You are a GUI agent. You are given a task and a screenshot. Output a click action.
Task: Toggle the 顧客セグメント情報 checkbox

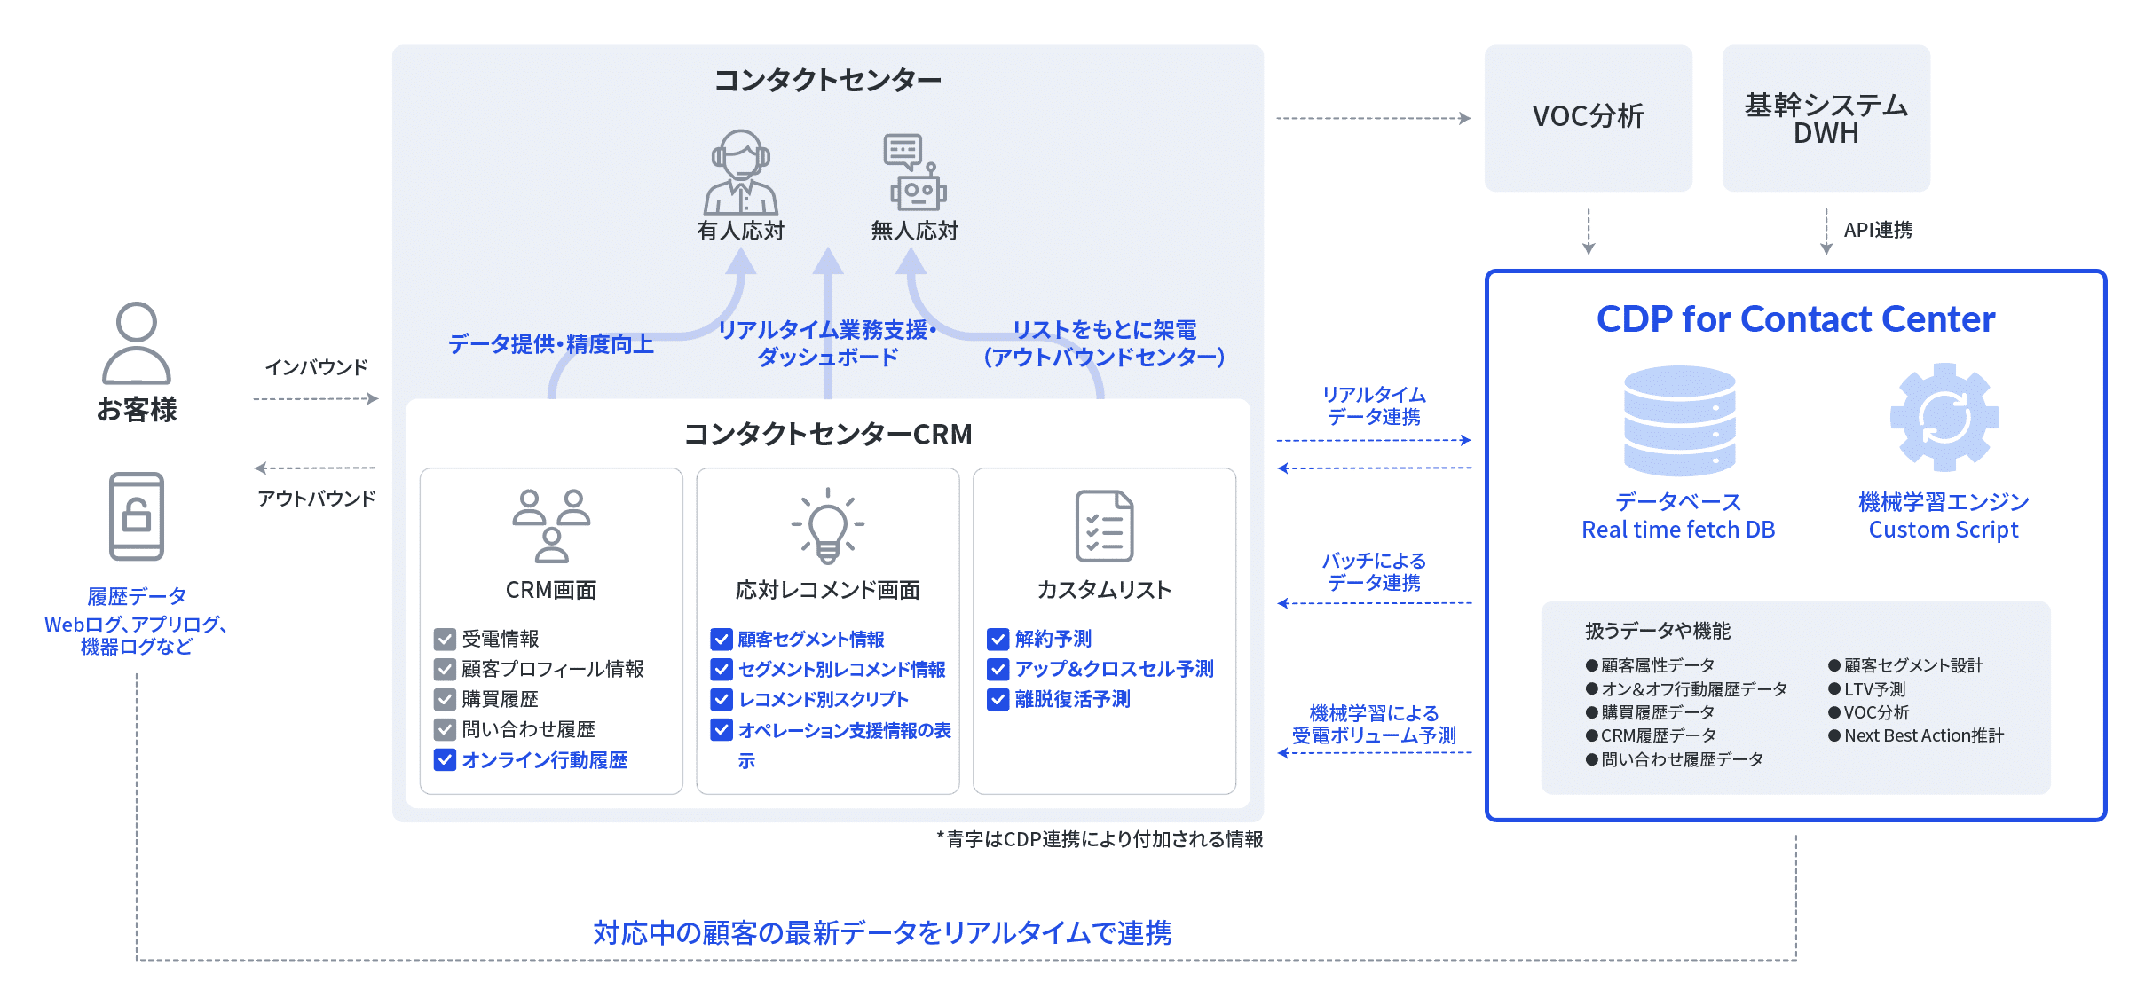pyautogui.click(x=722, y=639)
